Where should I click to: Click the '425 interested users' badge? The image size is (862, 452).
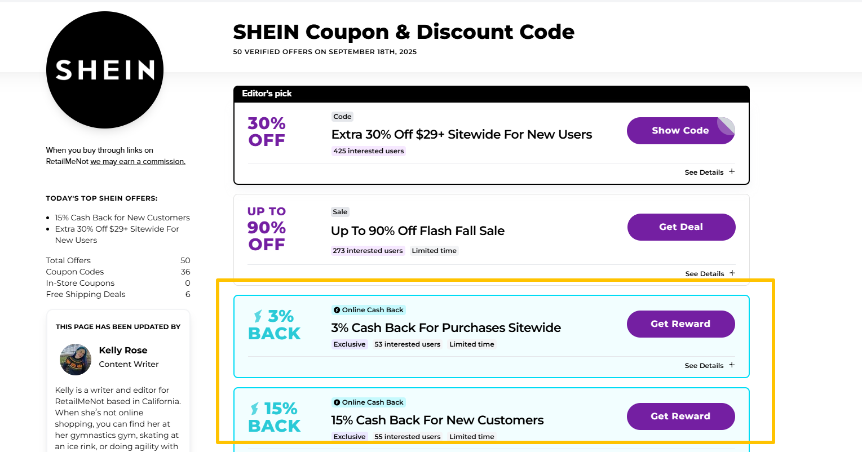[368, 150]
